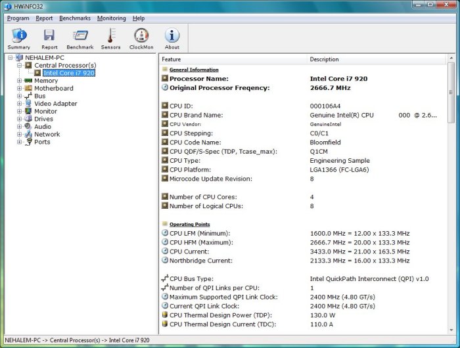Click the Motherboard icon in tree
Viewport: 460px width, 348px height.
28,88
